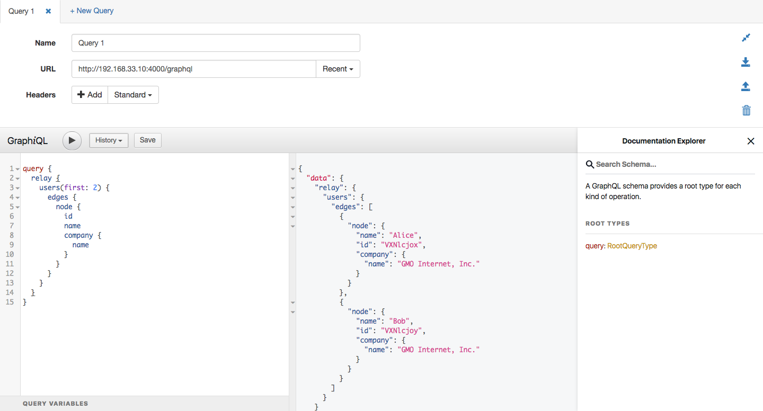Collapse the query block on line 1
The image size is (763, 411).
tap(17, 169)
